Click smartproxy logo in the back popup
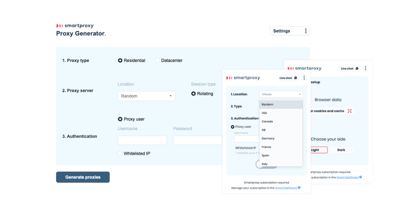The height and width of the screenshot is (220, 416). [x=304, y=68]
